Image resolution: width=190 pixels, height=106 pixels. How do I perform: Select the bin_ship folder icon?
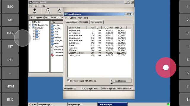(x=52, y=28)
